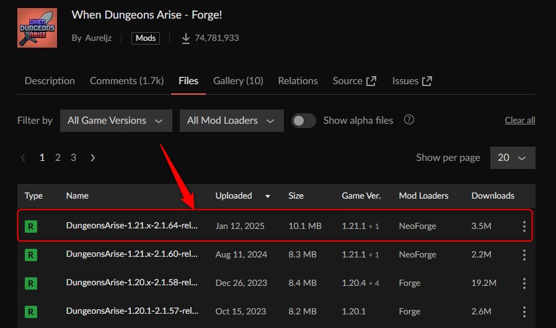The height and width of the screenshot is (328, 556).
Task: Sort by Uploaded column arrow
Action: [x=268, y=196]
